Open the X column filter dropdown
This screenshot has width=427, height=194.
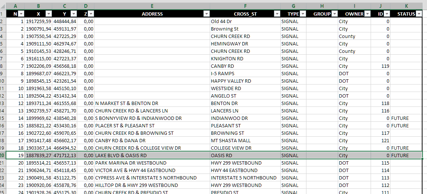(x=49, y=14)
